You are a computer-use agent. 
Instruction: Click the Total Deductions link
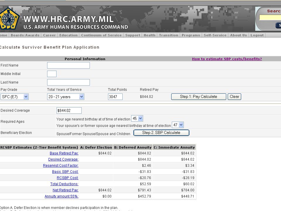tap(64, 184)
